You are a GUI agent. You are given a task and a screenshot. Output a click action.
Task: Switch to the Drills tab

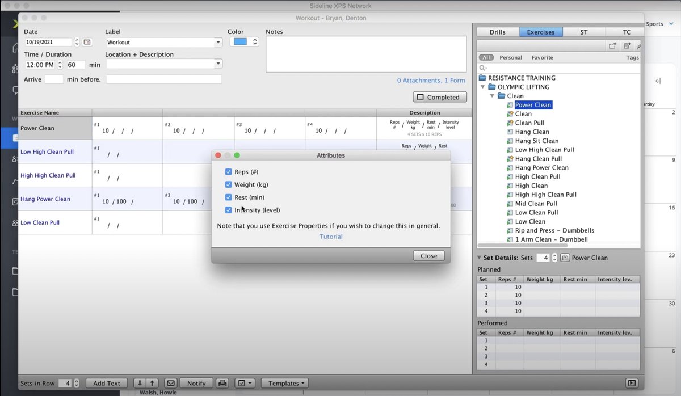coord(498,32)
